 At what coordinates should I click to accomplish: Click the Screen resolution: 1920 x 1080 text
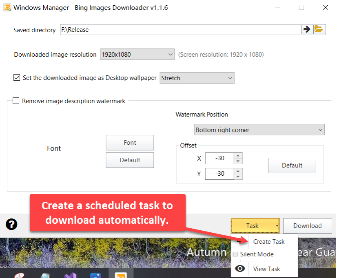tap(221, 55)
